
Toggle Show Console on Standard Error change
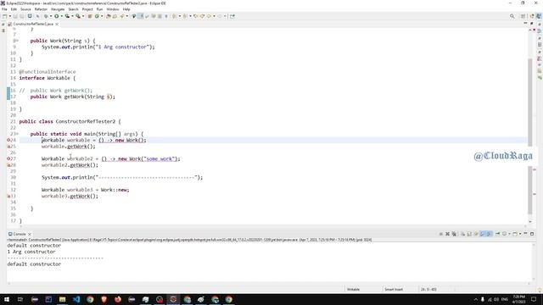click(x=489, y=234)
